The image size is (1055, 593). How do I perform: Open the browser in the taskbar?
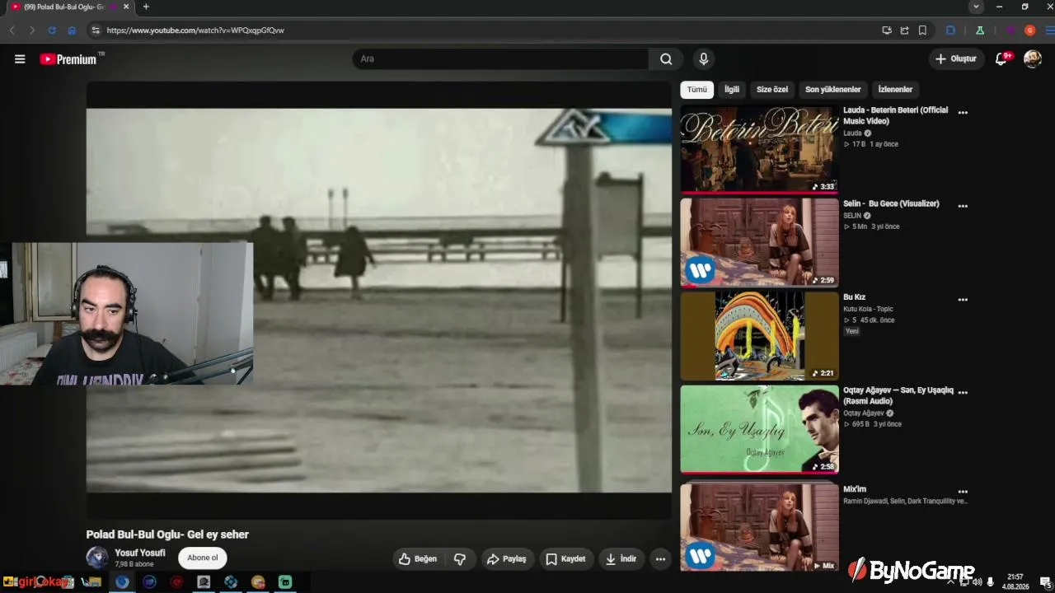tap(122, 582)
